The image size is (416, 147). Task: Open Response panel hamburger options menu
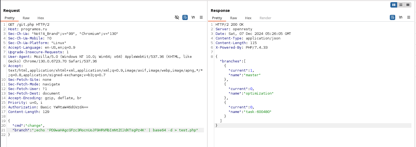[409, 17]
